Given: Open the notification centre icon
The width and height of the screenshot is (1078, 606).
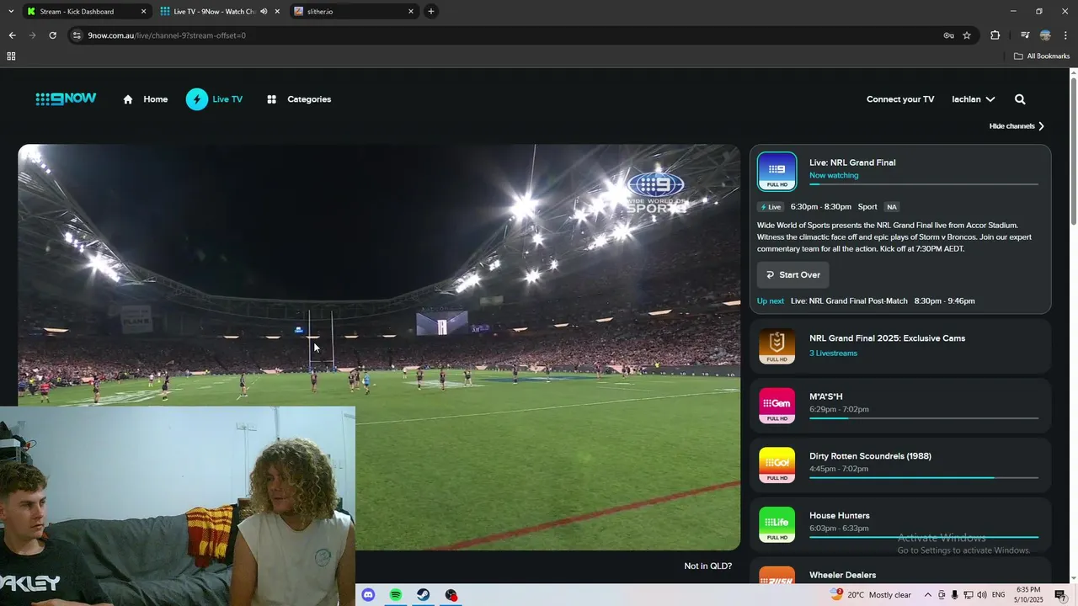Looking at the screenshot, I should pos(1060,595).
